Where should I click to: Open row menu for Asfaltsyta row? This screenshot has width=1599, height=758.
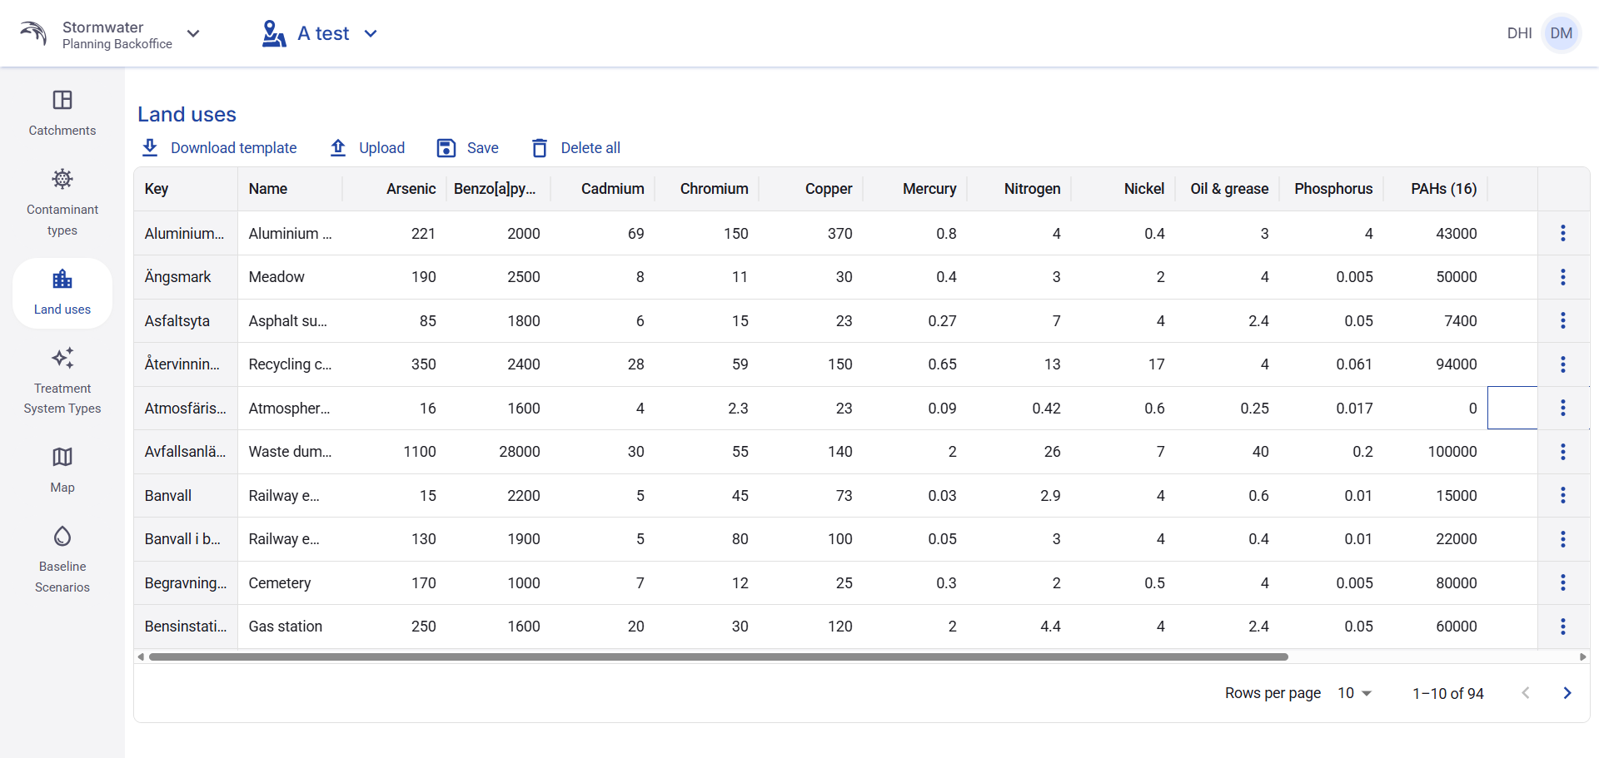click(x=1562, y=320)
